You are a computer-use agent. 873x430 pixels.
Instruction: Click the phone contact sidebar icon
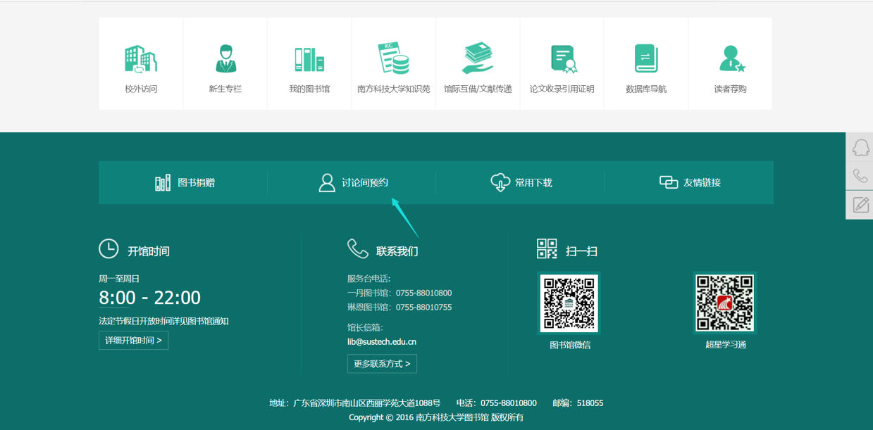(860, 176)
